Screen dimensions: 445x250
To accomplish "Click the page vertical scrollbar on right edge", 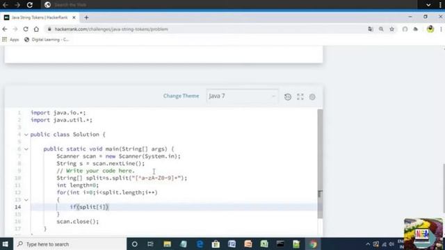I will coord(444,188).
